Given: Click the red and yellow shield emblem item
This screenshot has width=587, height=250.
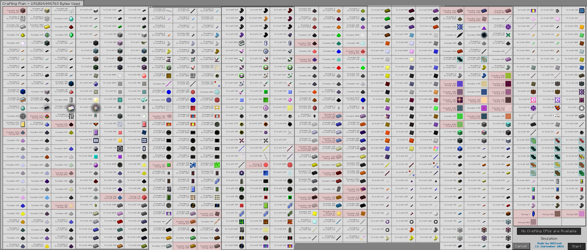Looking at the screenshot, I should pyautogui.click(x=557, y=108).
